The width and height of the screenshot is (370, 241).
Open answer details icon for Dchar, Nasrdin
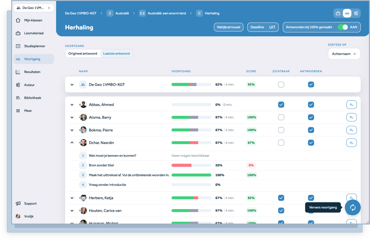[351, 143]
